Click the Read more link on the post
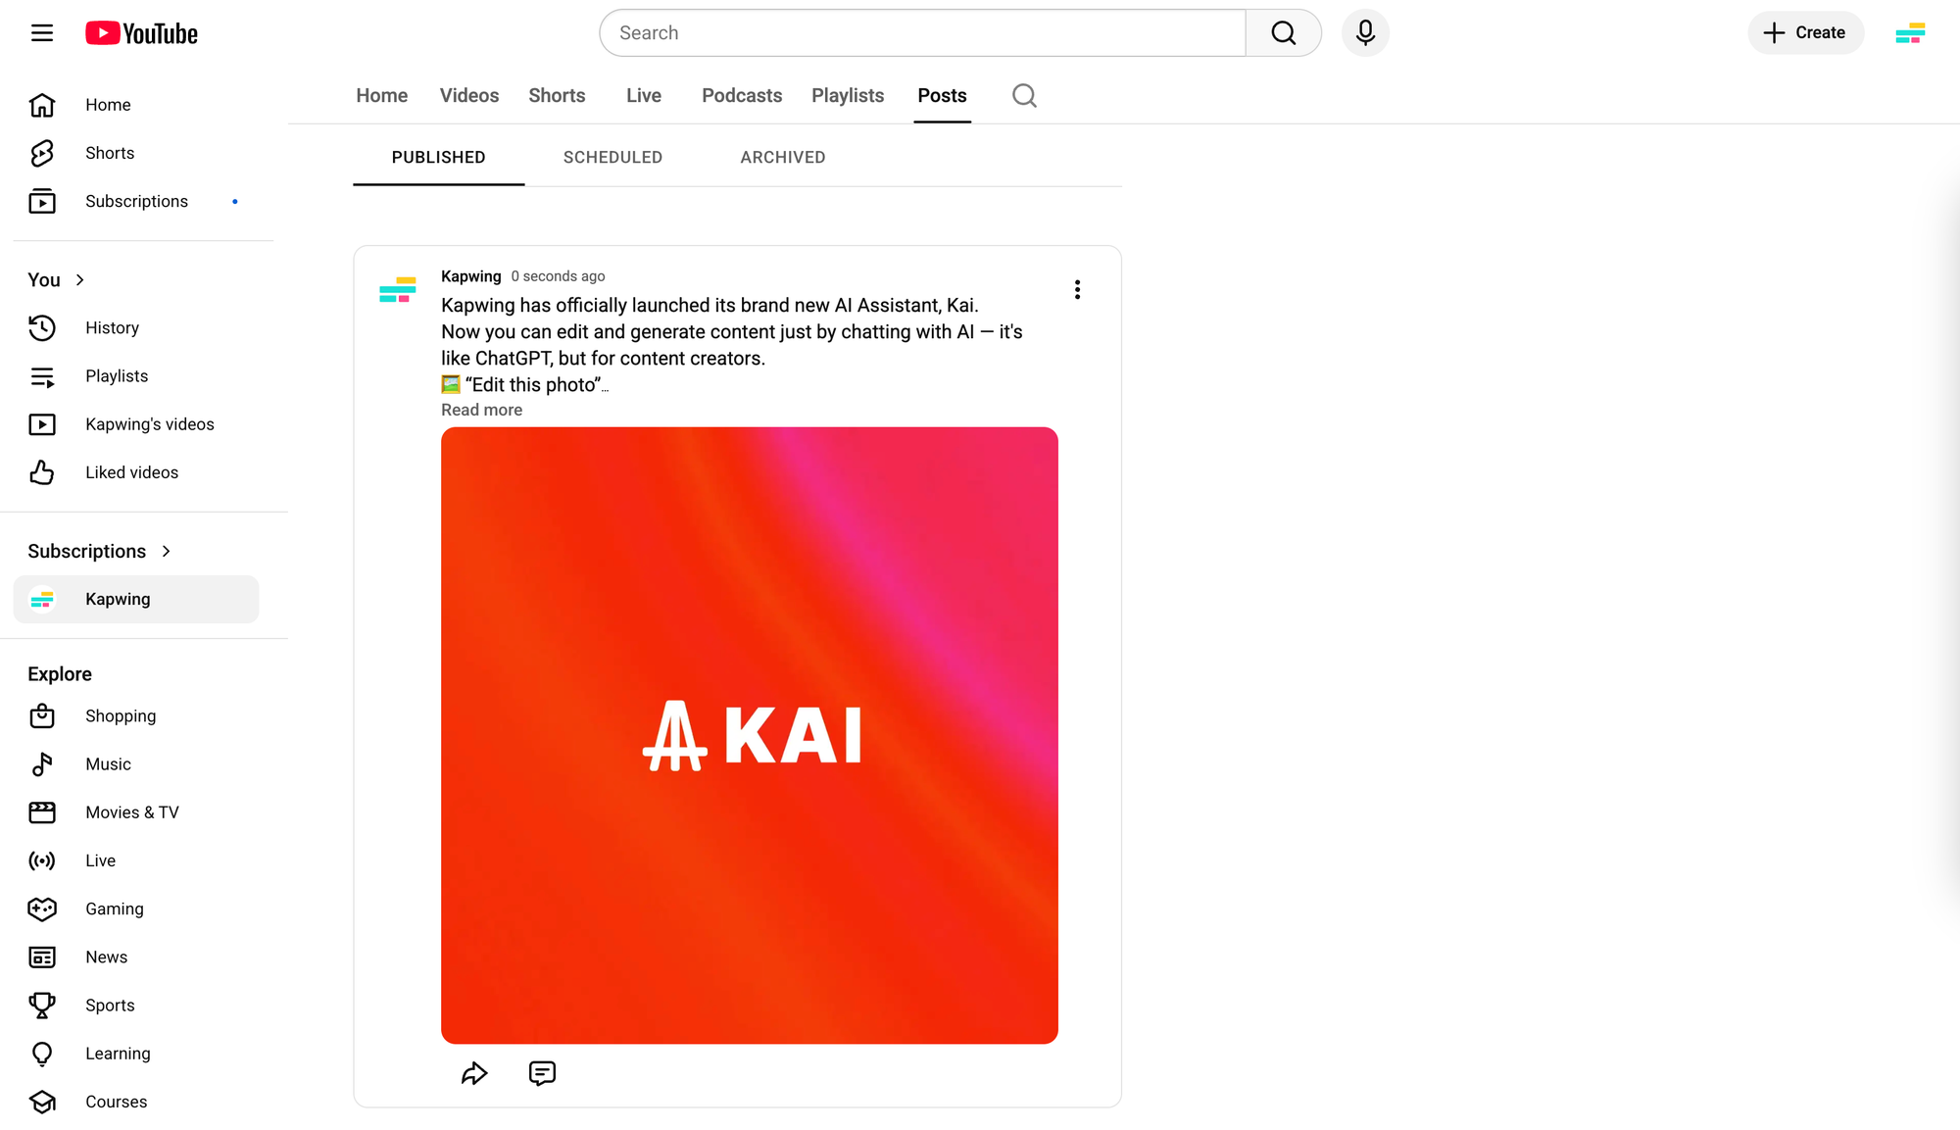This screenshot has height=1130, width=1960. point(481,410)
